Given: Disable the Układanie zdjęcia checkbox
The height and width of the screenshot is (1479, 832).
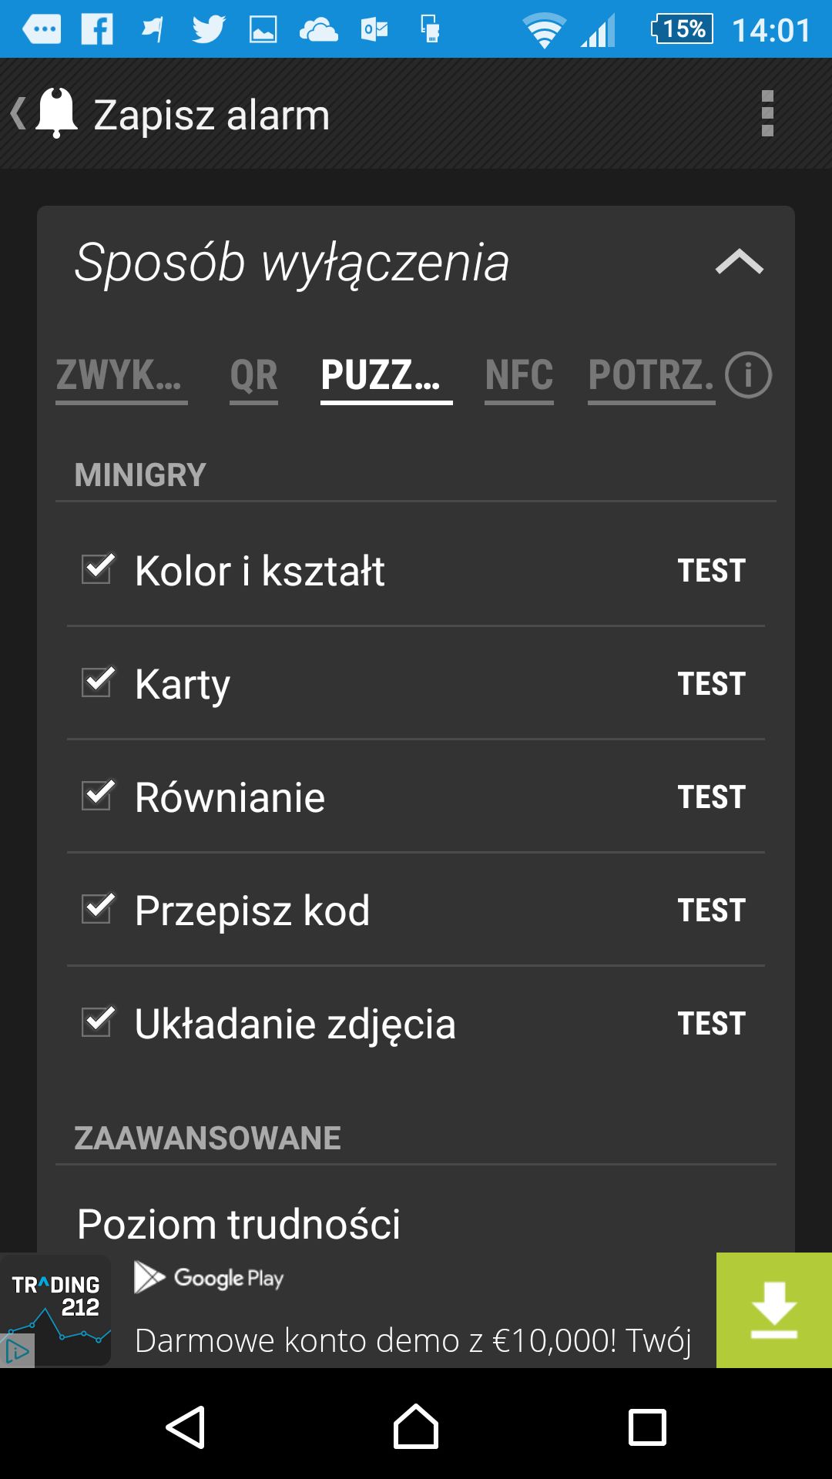Looking at the screenshot, I should click(98, 1022).
